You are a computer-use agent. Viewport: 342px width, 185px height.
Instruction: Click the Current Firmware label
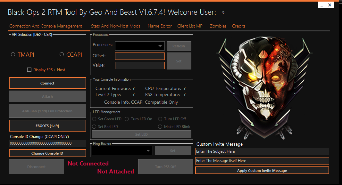point(113,88)
